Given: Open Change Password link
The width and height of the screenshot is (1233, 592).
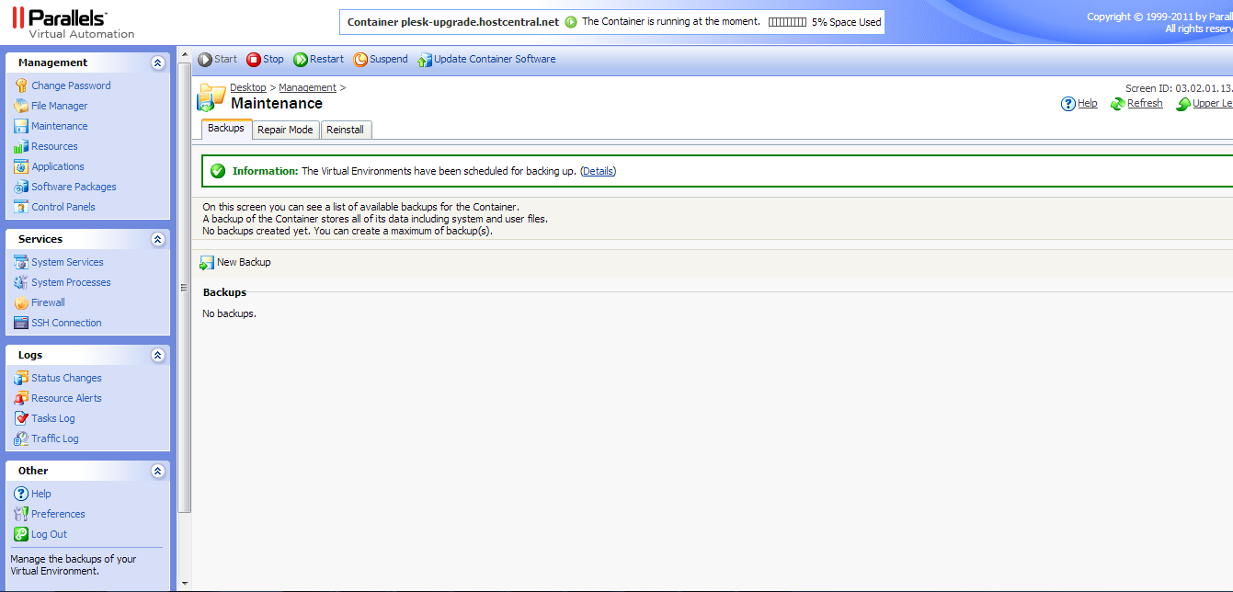Looking at the screenshot, I should 71,85.
